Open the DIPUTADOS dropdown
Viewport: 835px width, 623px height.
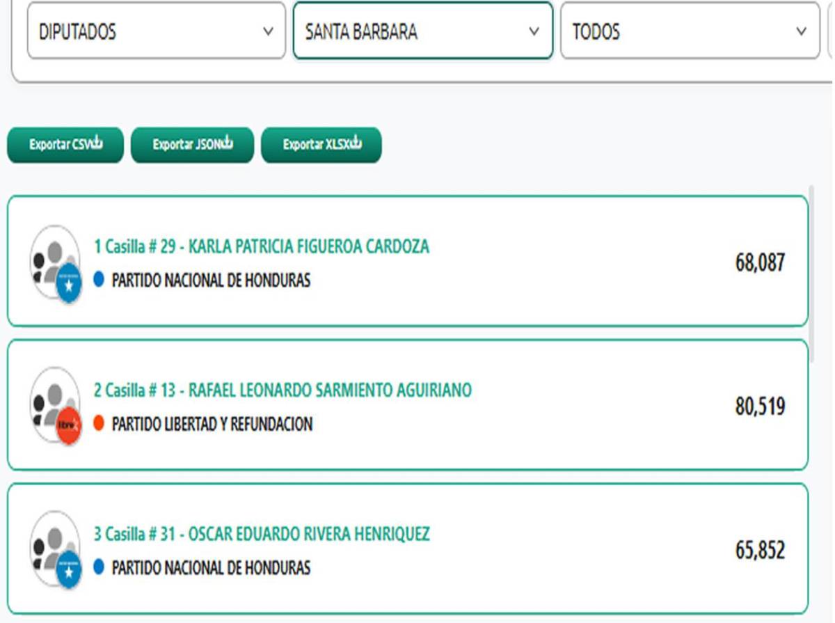(156, 32)
